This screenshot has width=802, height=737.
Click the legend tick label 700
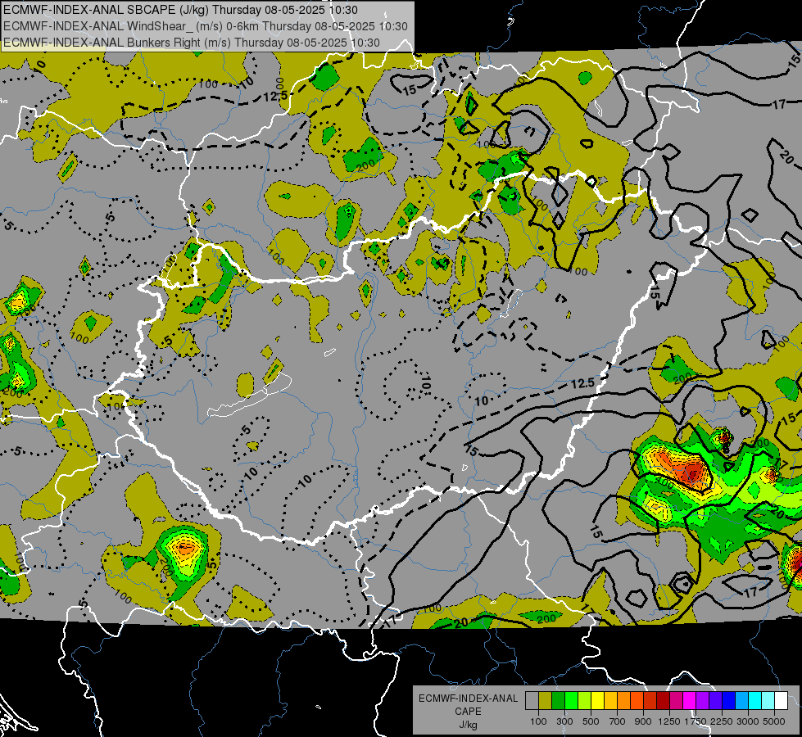(x=618, y=721)
